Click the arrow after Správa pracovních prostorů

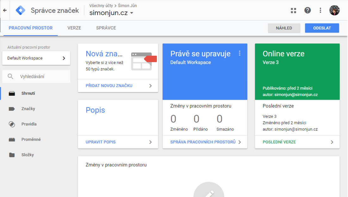click(240, 142)
